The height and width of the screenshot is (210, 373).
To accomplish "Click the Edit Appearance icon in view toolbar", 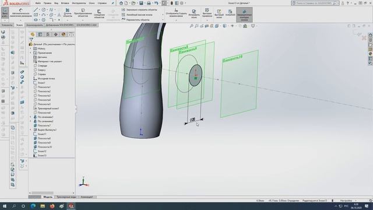I will point(240,26).
